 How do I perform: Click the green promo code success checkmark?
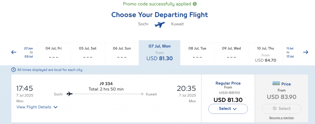(x=194, y=4)
